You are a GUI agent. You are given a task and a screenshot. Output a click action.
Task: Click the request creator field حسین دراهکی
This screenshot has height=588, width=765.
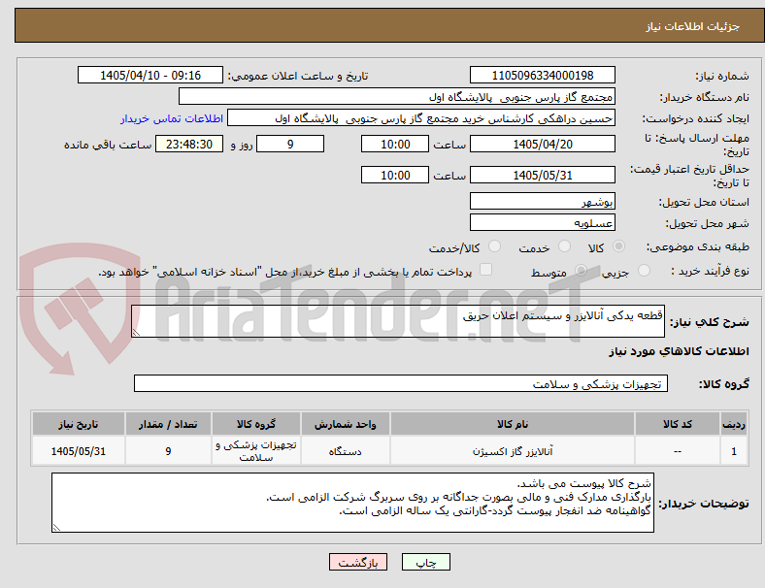[x=421, y=118]
